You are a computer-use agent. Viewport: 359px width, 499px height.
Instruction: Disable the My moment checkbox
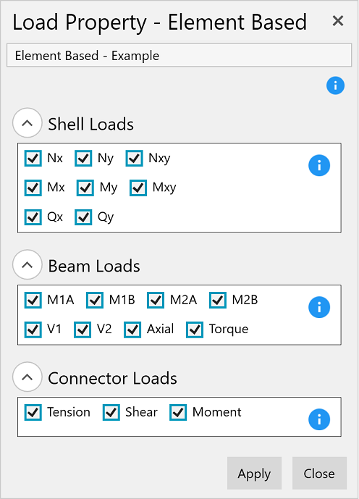85,188
